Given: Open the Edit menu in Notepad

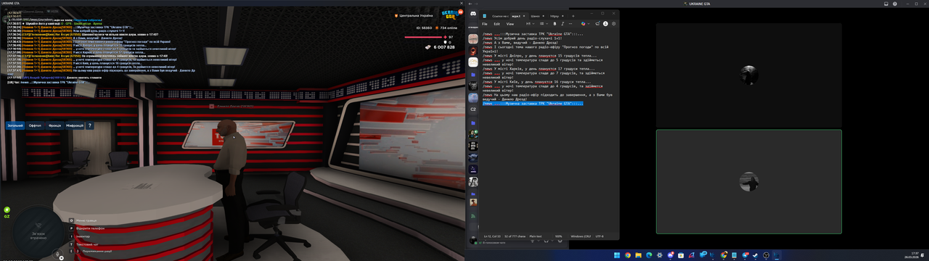Looking at the screenshot, I should pos(496,24).
